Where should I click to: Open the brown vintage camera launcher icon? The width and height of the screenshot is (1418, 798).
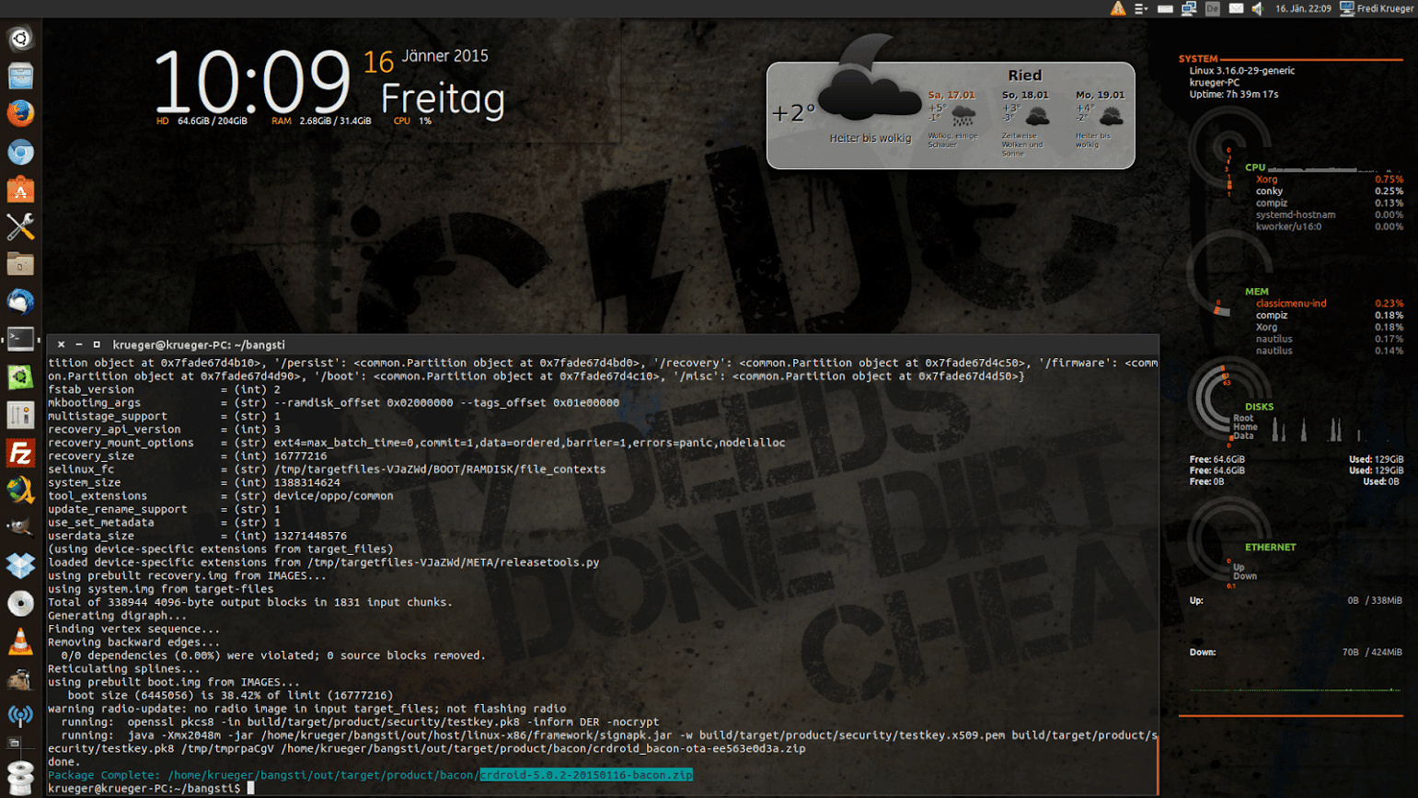[20, 678]
